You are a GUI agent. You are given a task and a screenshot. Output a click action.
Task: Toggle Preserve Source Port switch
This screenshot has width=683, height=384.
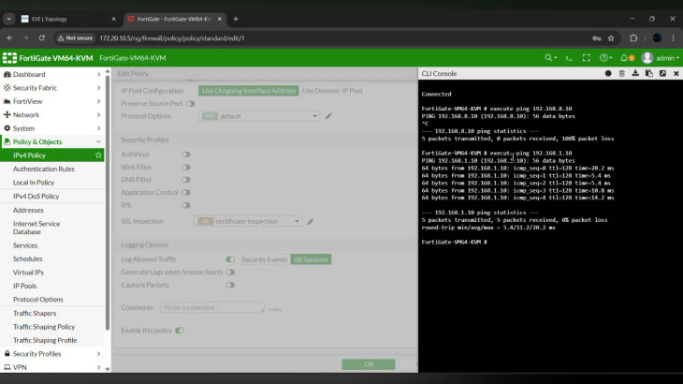[x=190, y=104]
